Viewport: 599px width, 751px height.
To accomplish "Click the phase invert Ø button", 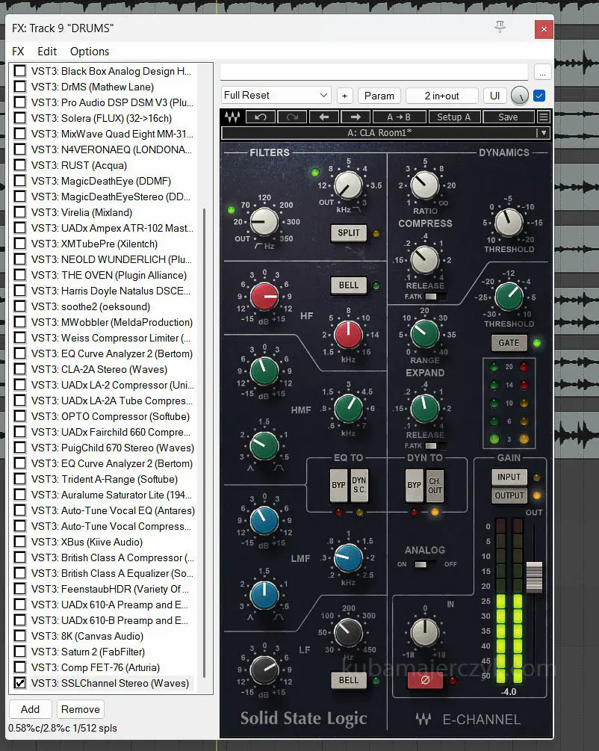I will pyautogui.click(x=425, y=680).
